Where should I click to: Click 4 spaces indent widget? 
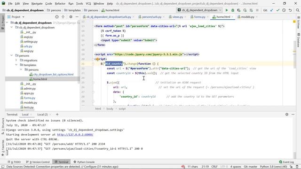236,167
